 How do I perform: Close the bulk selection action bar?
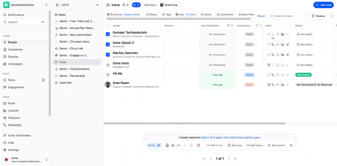(291, 145)
